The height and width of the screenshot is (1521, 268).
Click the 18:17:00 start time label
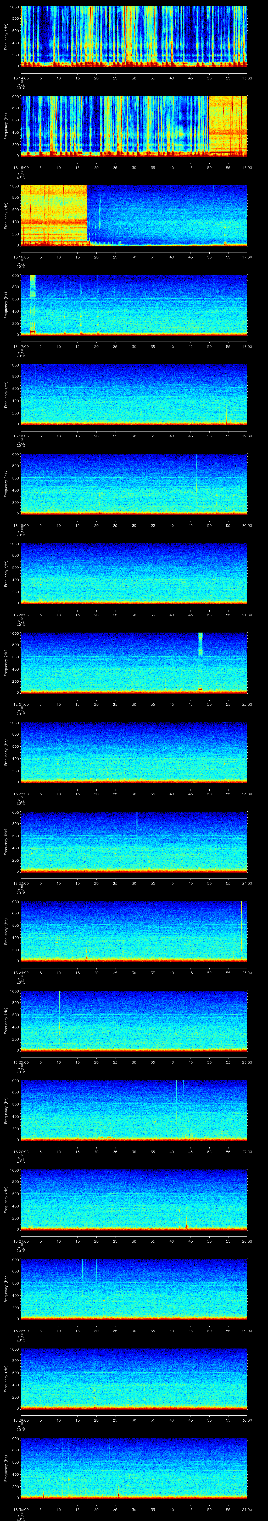click(x=21, y=346)
